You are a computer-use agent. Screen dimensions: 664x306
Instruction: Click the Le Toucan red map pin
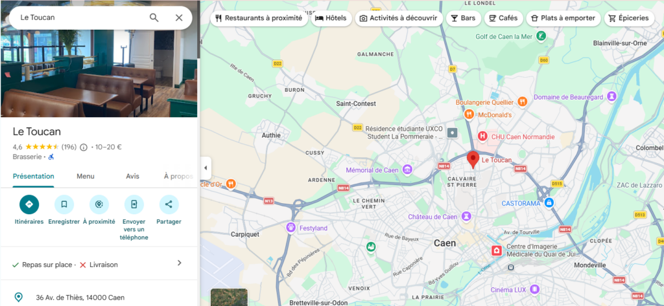click(473, 160)
